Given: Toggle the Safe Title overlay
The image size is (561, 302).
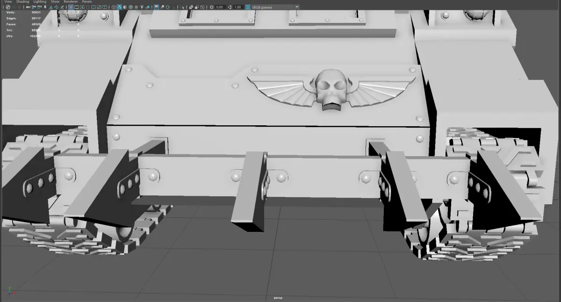Looking at the screenshot, I should (105, 7).
